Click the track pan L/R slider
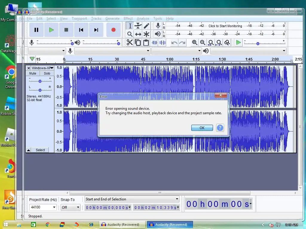Viewport: 306px width, 229px height. pyautogui.click(x=40, y=89)
